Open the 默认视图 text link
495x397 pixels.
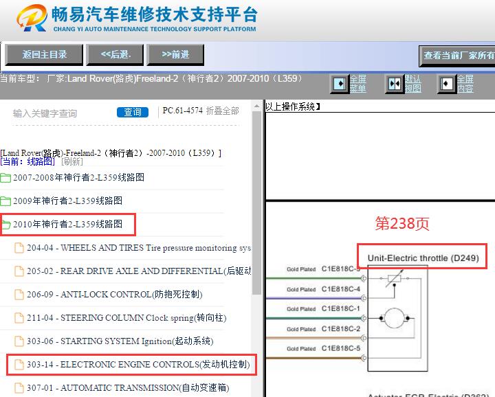413,84
